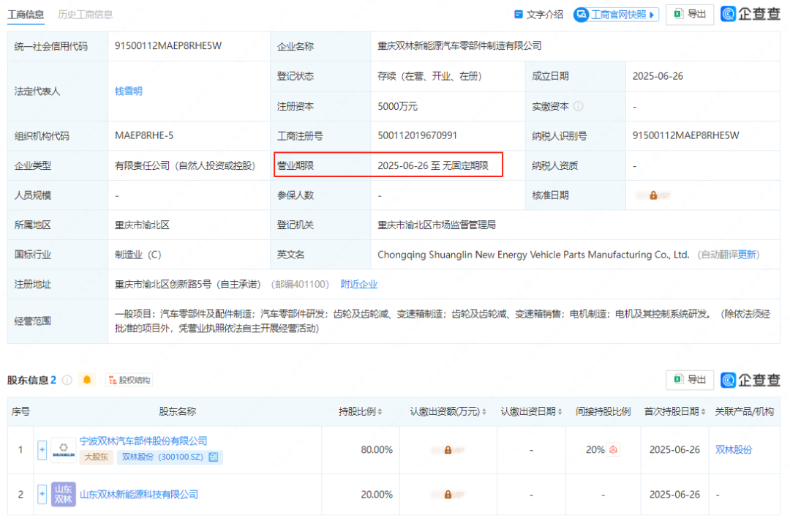Click 更新 beside the English name

pos(747,255)
